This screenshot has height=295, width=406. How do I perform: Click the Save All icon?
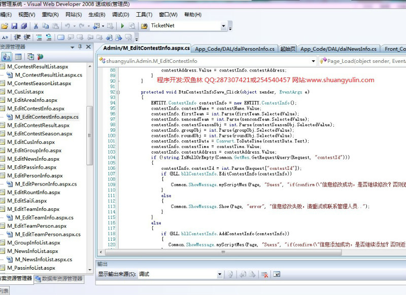pos(24,26)
